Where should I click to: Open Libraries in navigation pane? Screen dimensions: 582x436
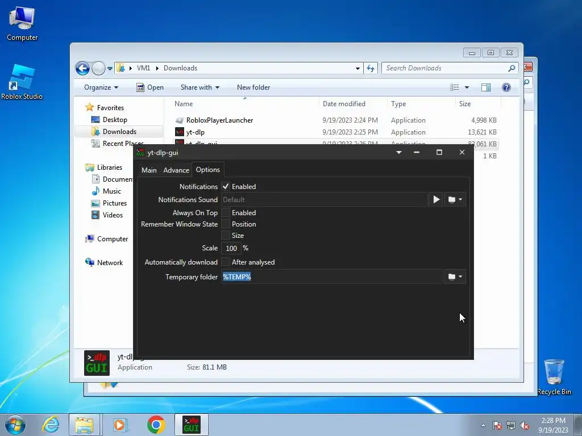click(x=110, y=167)
